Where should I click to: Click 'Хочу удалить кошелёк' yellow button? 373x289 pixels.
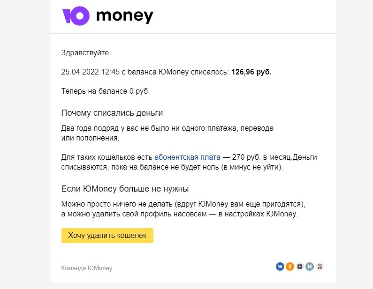click(x=107, y=235)
